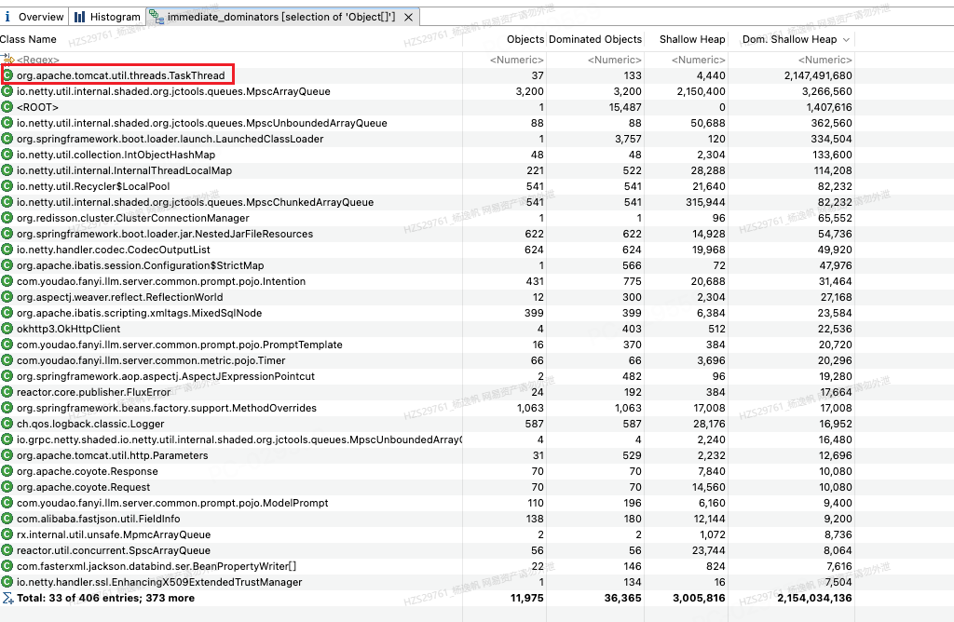954x622 pixels.
Task: Click class icon of CodecOutputList row
Action: point(7,250)
